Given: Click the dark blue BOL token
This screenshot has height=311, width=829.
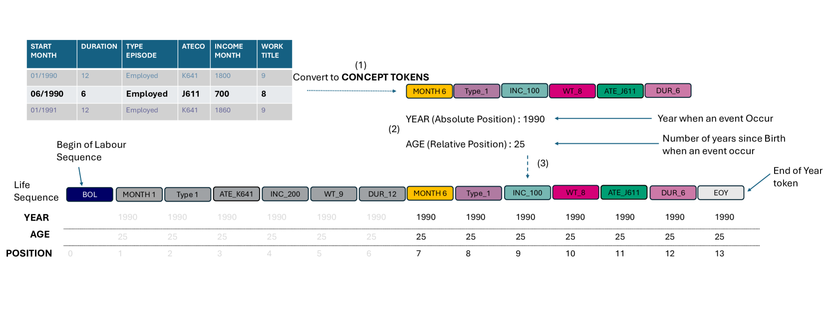Looking at the screenshot, I should point(90,194).
